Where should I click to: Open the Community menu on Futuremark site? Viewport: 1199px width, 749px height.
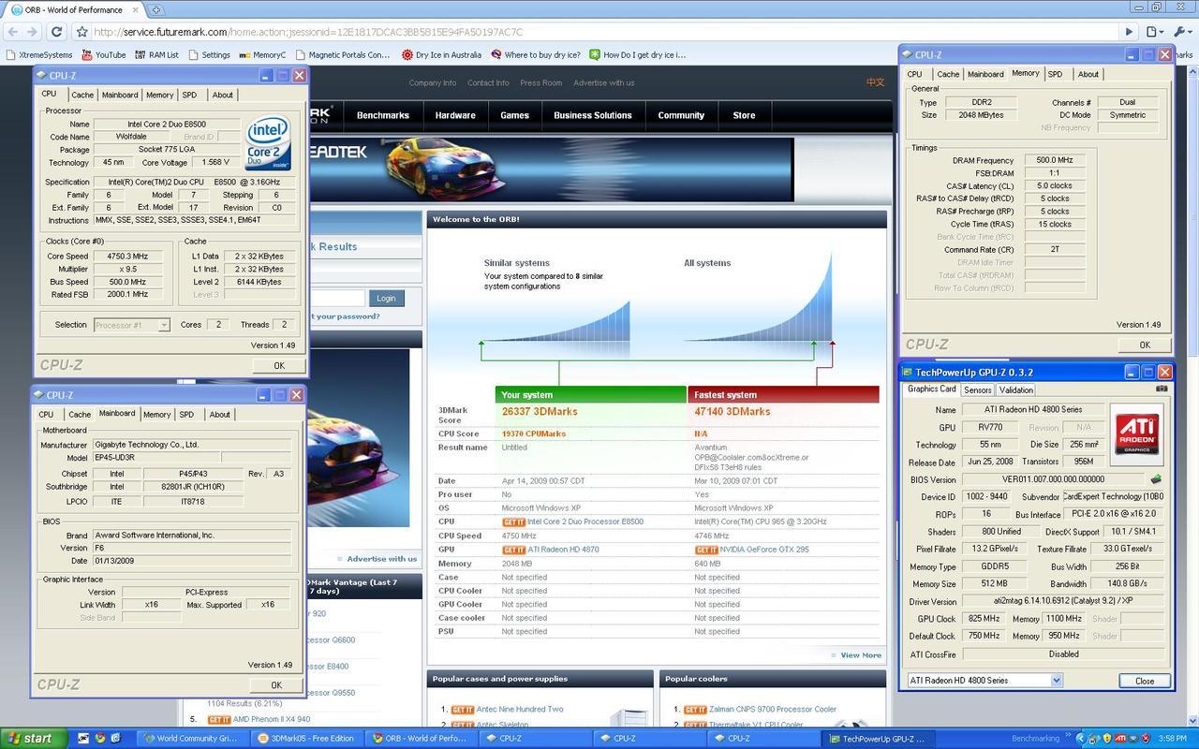[x=681, y=115]
